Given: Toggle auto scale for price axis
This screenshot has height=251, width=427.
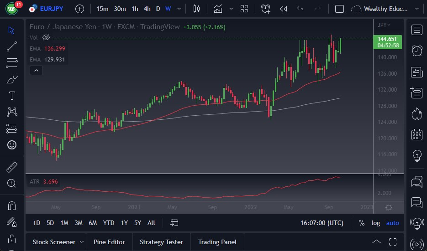Looking at the screenshot, I should tap(392, 223).
